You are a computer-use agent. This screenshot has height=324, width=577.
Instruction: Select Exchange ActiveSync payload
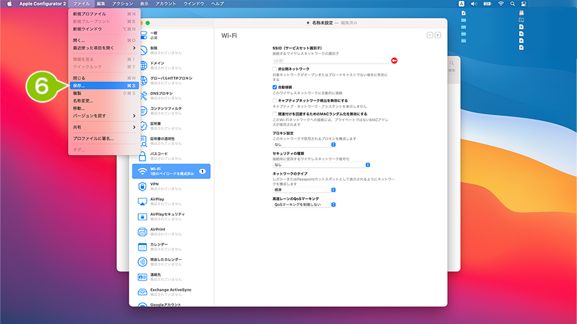tap(171, 292)
